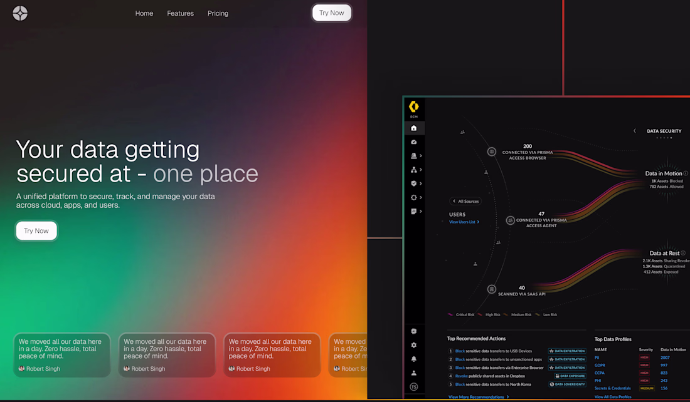Click the TS avatar badge in the sidebar

tap(413, 387)
